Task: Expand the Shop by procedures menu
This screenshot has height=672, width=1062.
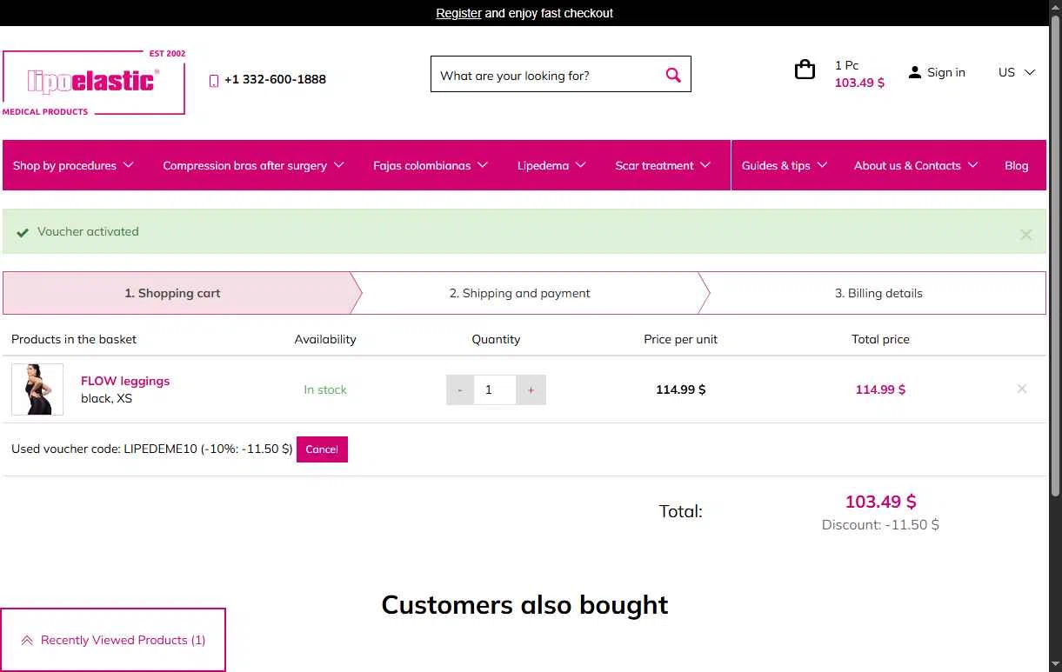Action: (x=73, y=165)
